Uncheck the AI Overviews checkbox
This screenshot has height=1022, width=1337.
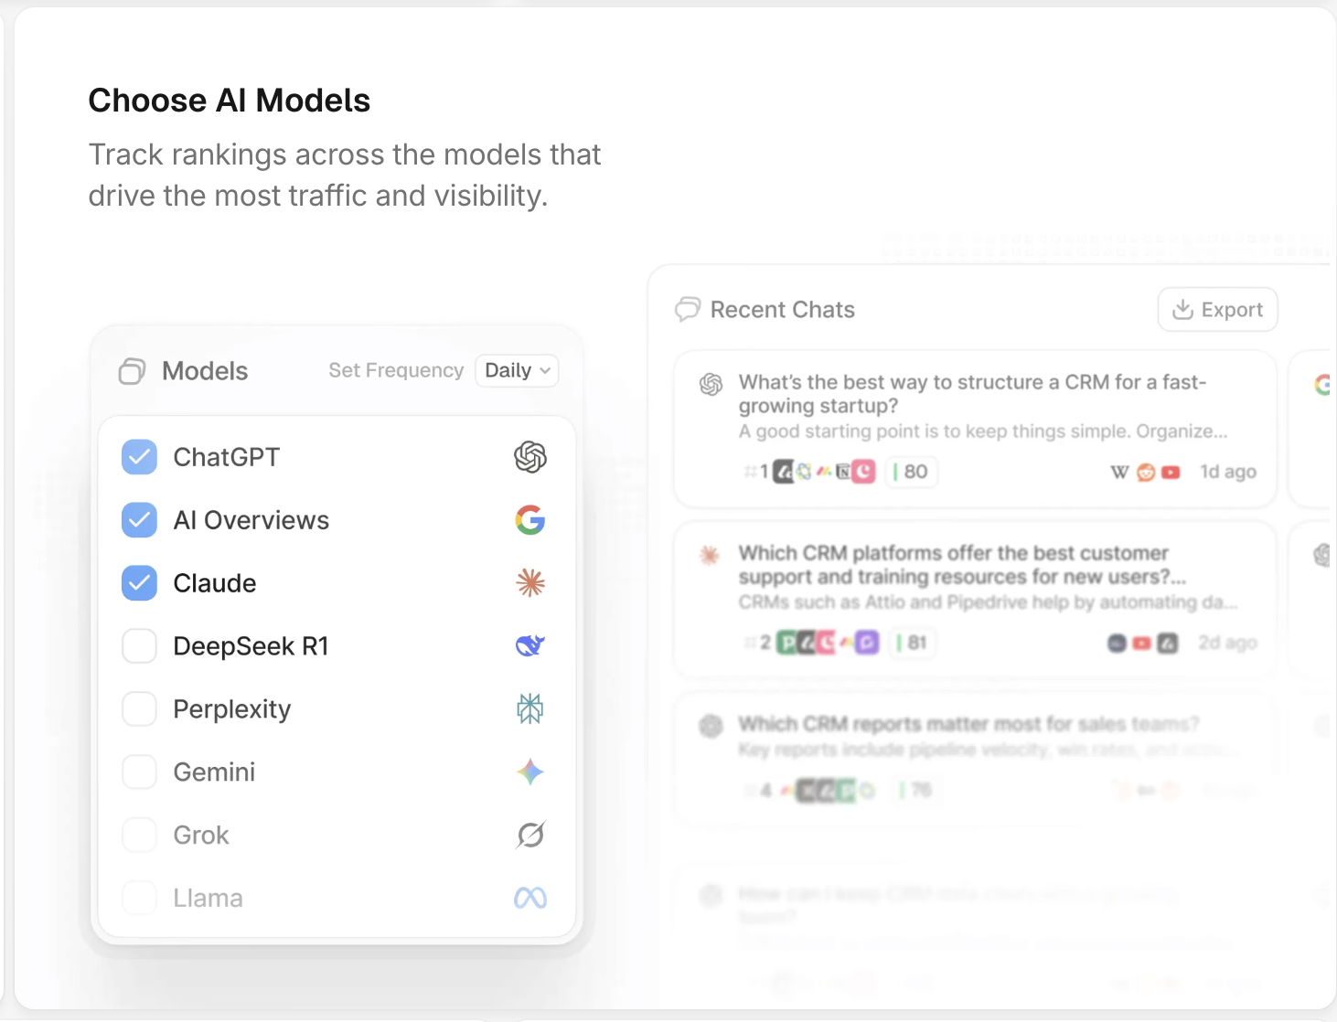(139, 520)
